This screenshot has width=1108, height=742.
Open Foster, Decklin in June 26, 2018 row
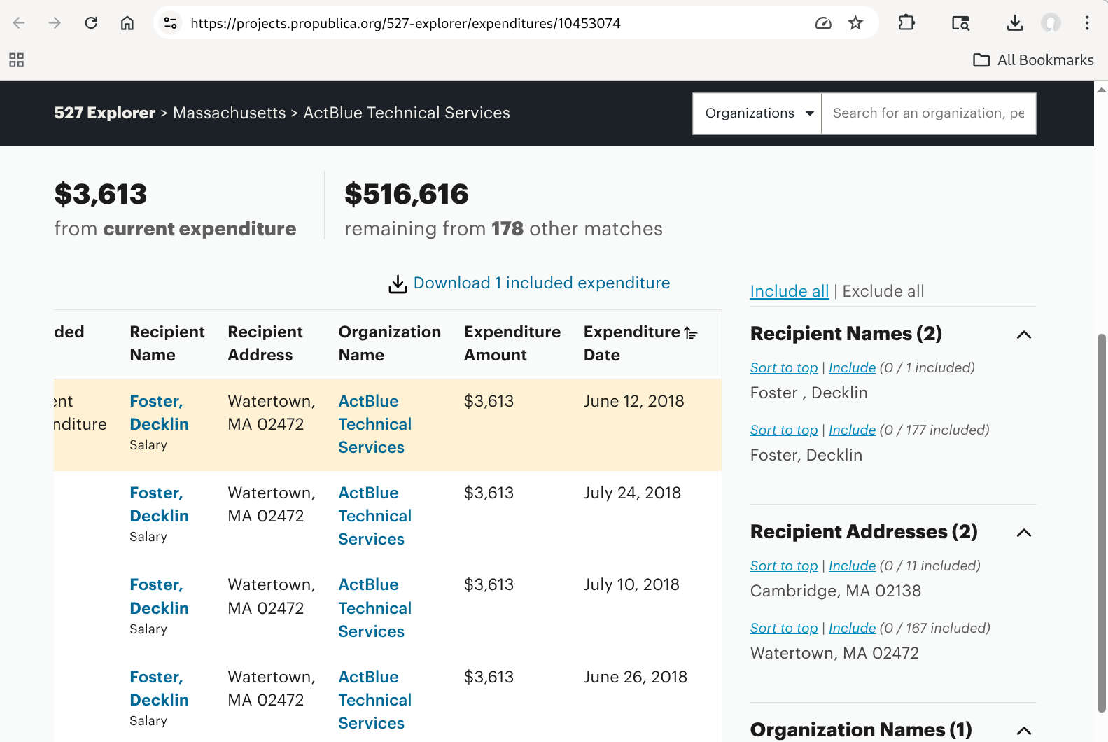pyautogui.click(x=160, y=688)
